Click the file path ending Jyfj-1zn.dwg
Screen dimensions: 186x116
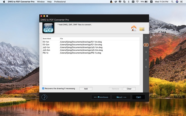click(x=81, y=47)
